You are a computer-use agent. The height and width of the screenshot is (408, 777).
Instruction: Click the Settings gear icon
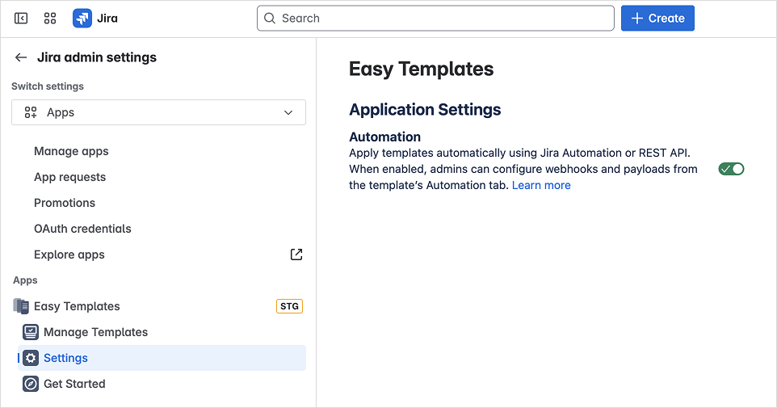[x=31, y=358]
